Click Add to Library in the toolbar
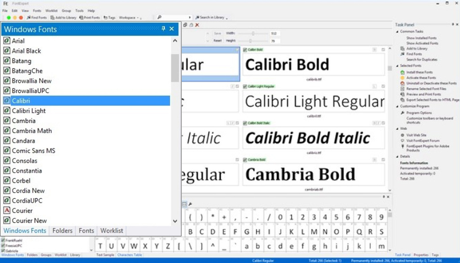Viewport: 460px width, 263px height. pyautogui.click(x=63, y=18)
